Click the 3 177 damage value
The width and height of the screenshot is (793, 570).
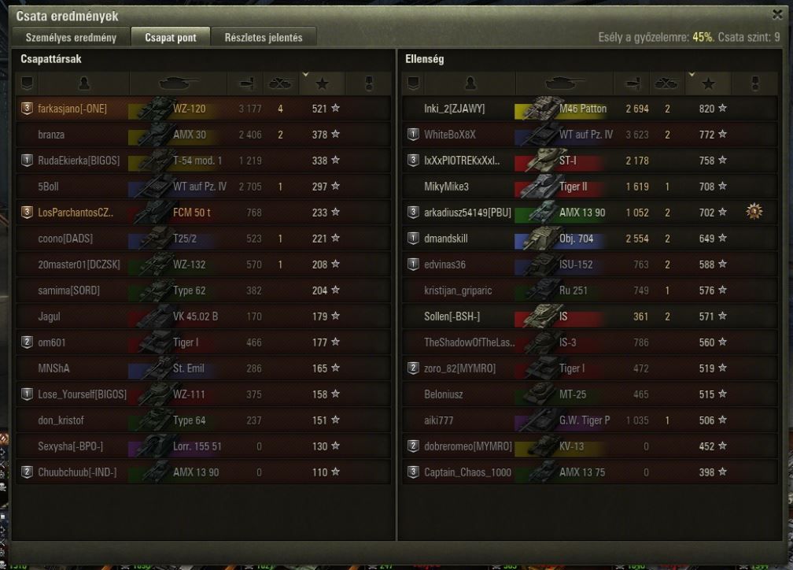[250, 109]
